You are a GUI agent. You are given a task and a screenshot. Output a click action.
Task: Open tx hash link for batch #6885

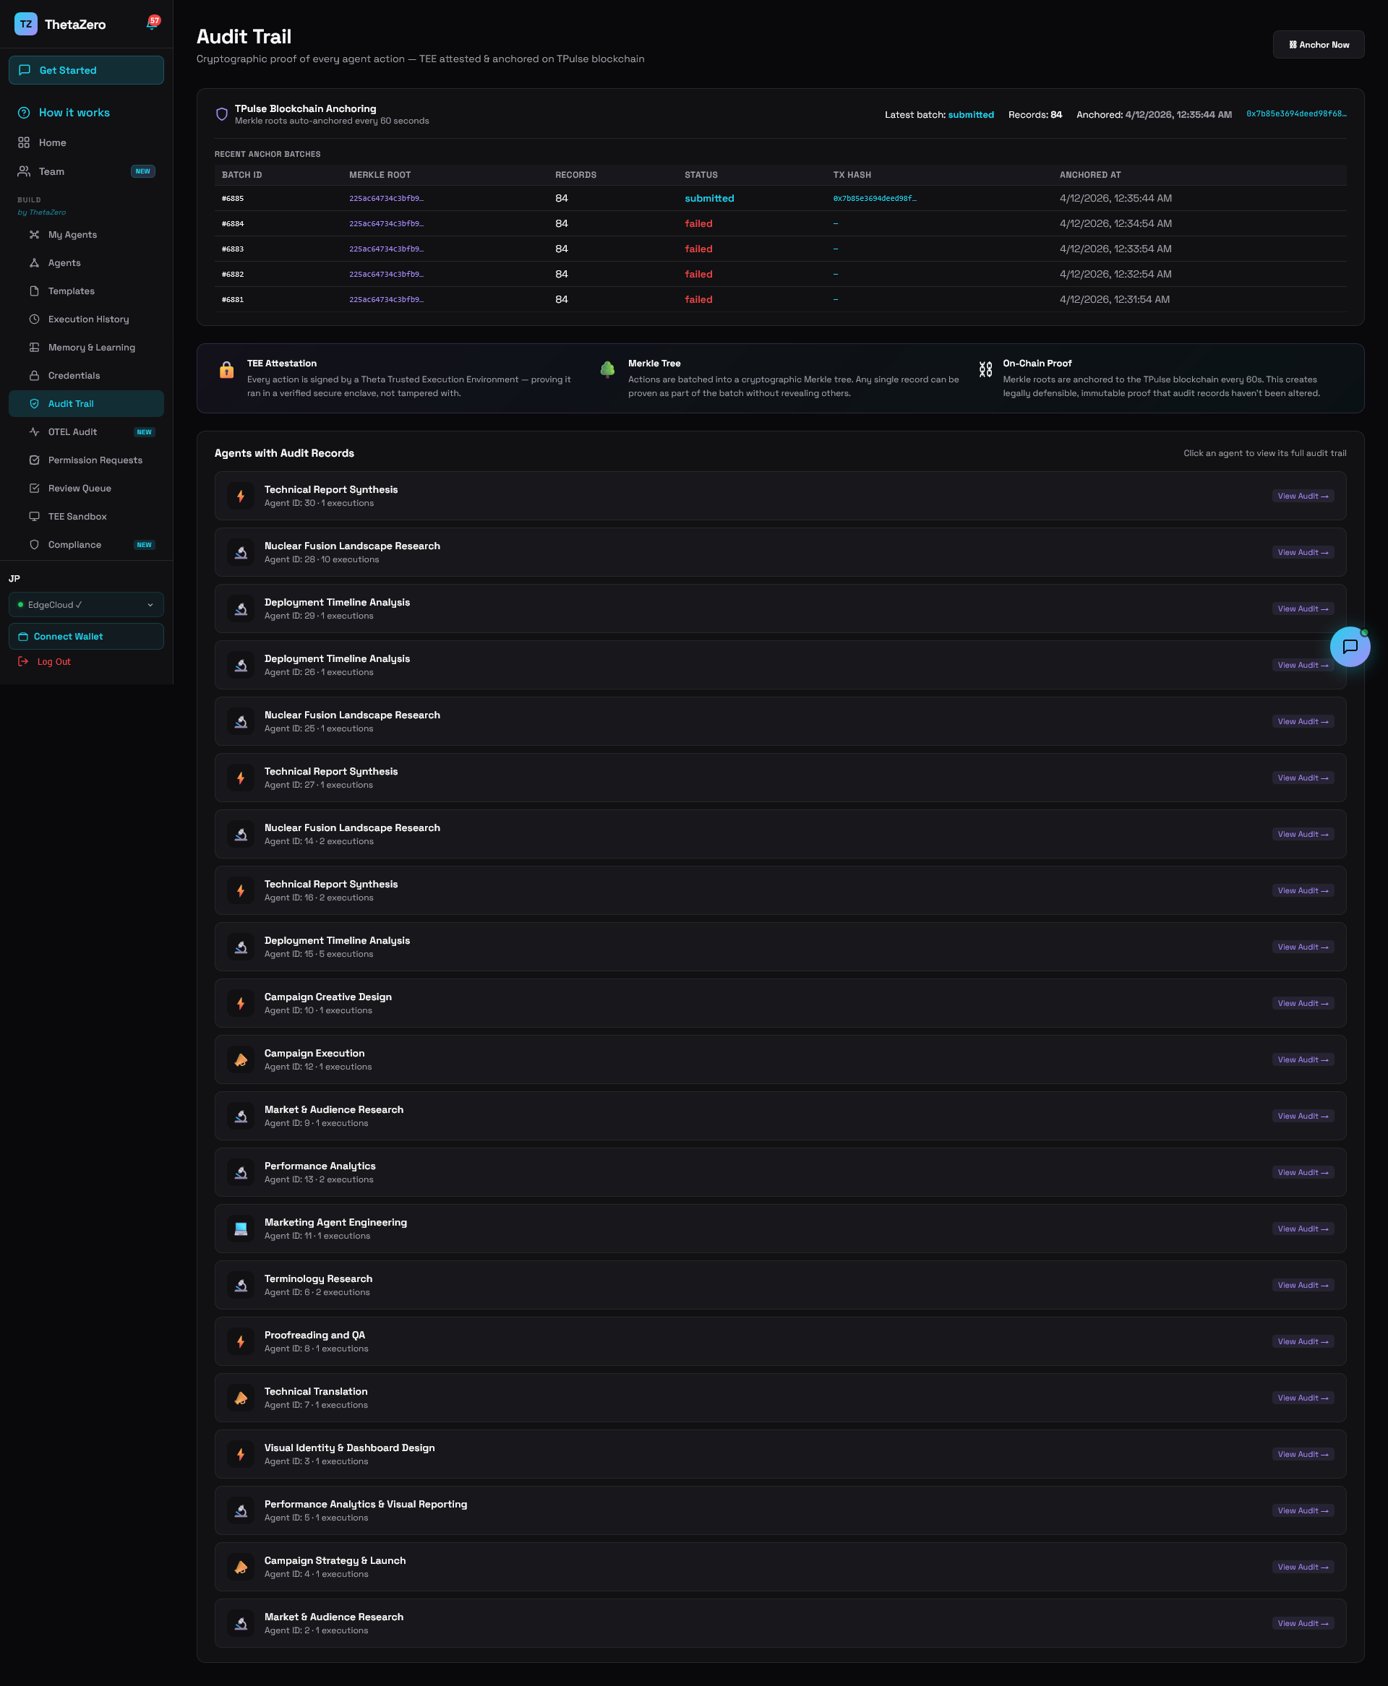pyautogui.click(x=874, y=198)
